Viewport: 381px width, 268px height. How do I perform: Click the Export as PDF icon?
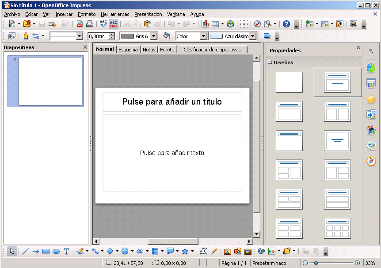pos(80,24)
